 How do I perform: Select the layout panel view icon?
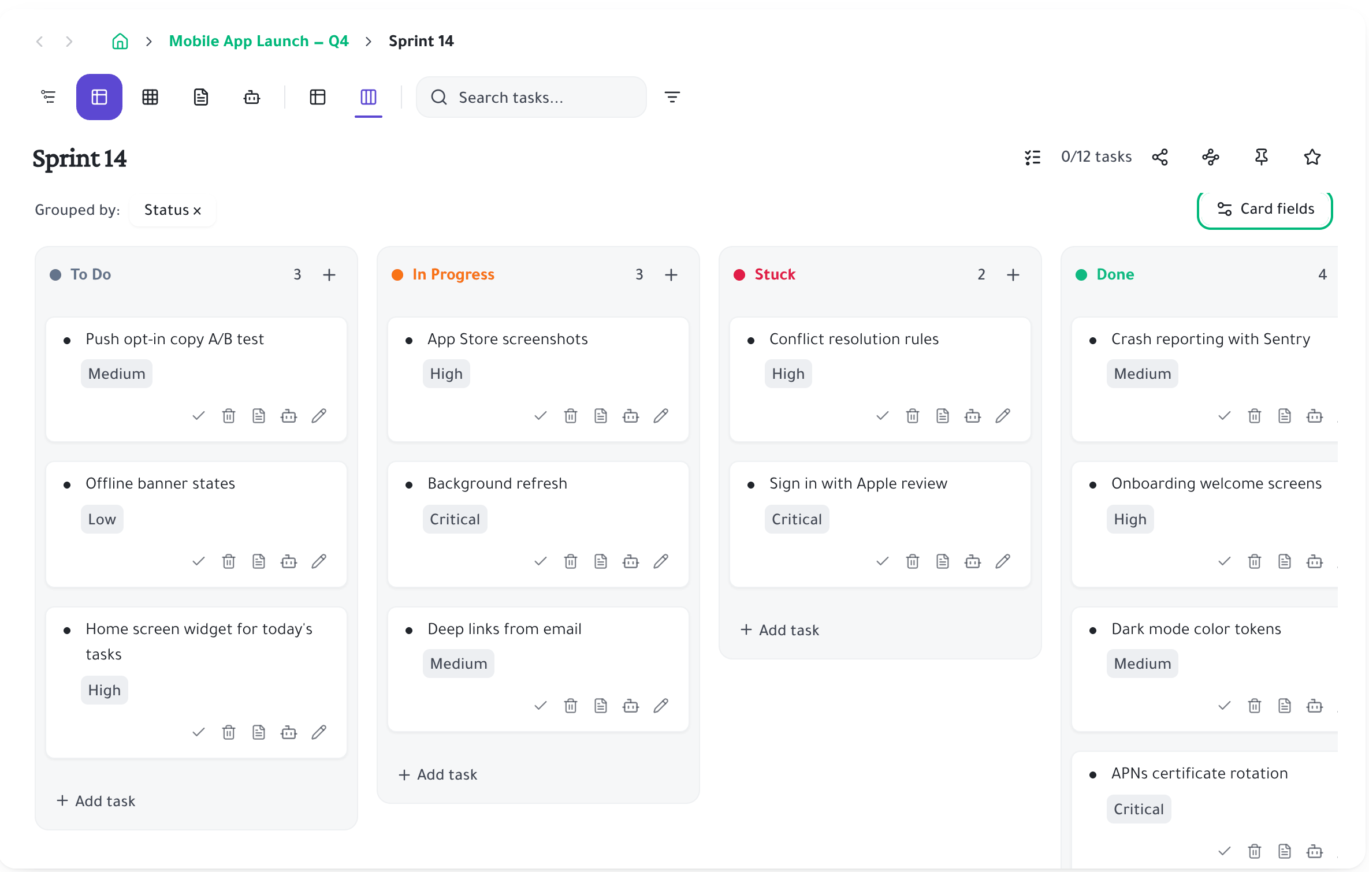click(318, 97)
